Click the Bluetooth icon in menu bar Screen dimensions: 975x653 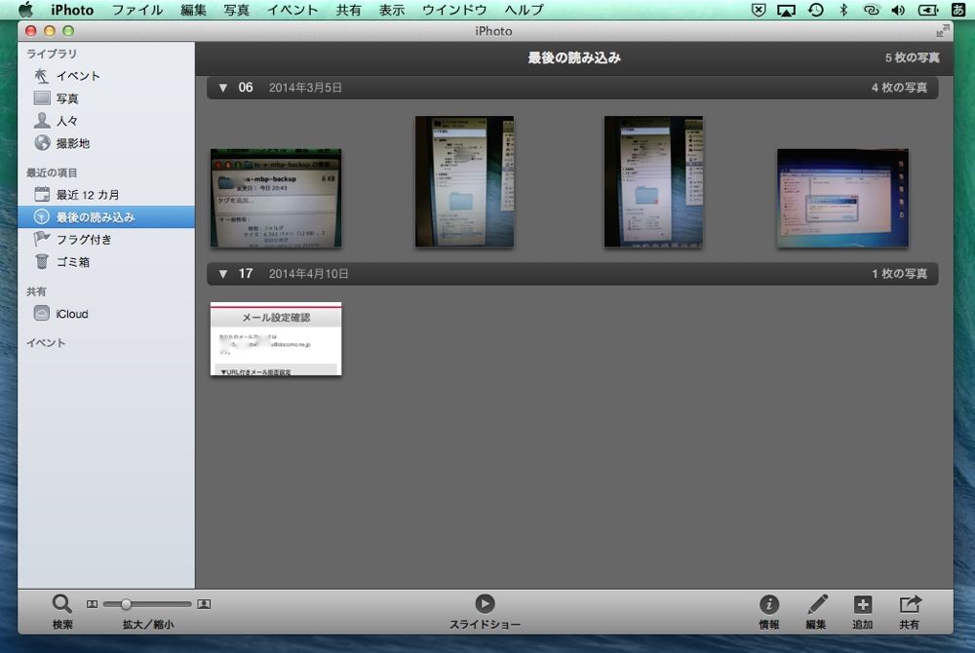(843, 10)
